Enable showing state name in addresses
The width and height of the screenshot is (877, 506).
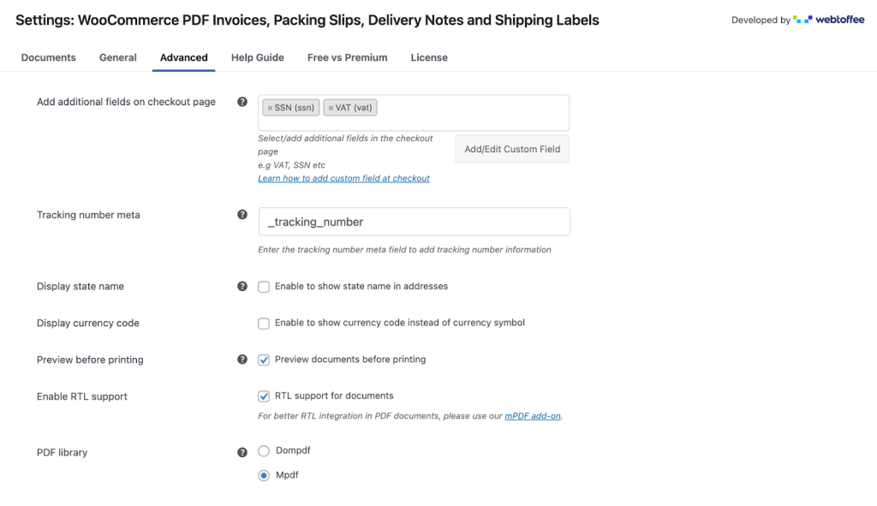tap(264, 287)
